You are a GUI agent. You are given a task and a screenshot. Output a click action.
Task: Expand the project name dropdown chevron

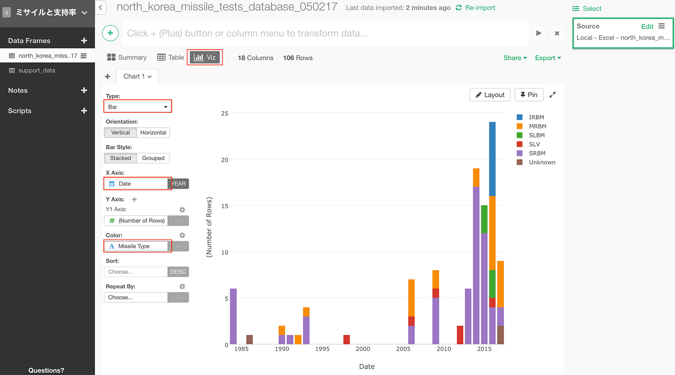84,13
